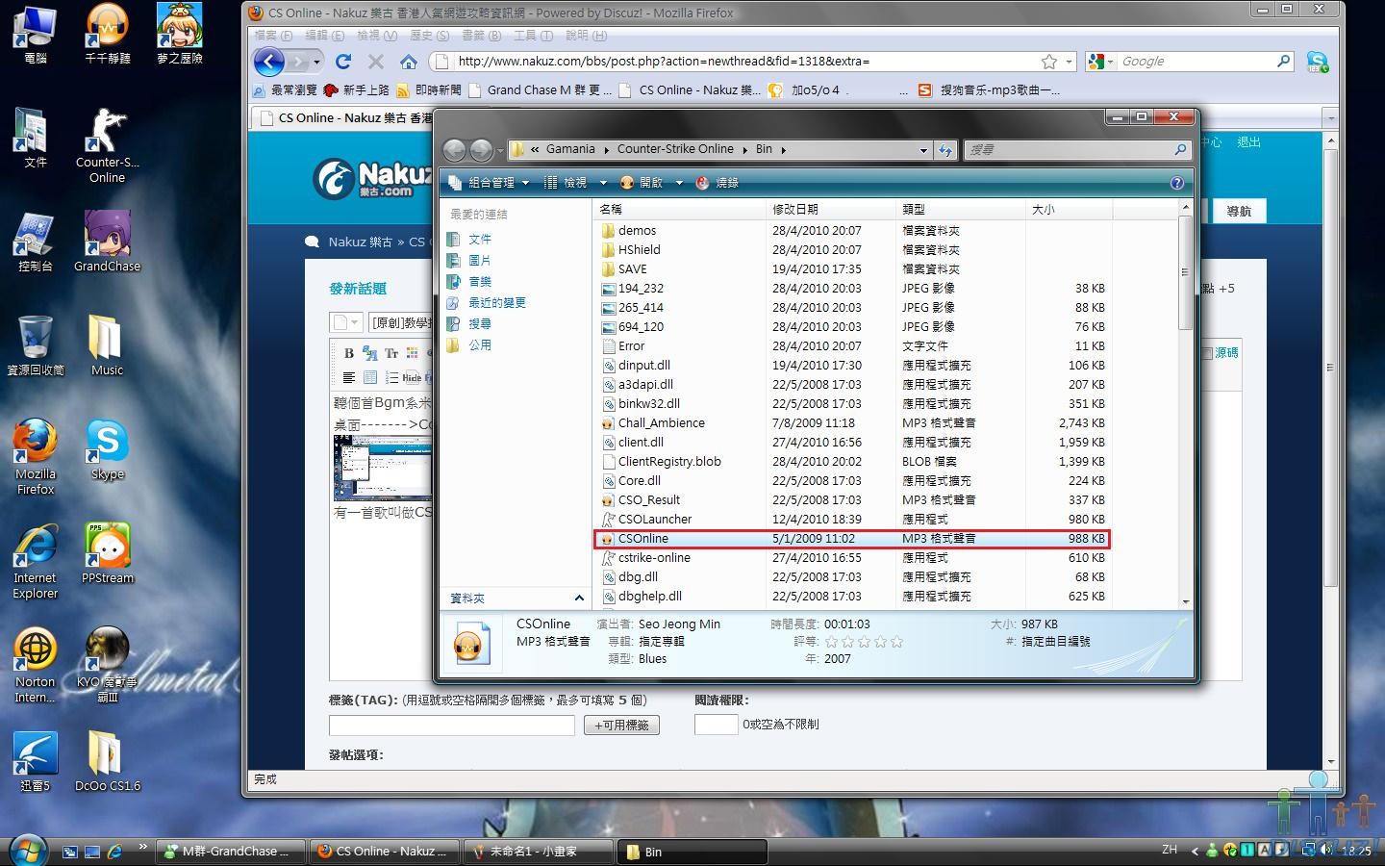Expand the 組合管理 organize dropdown

pos(490,183)
